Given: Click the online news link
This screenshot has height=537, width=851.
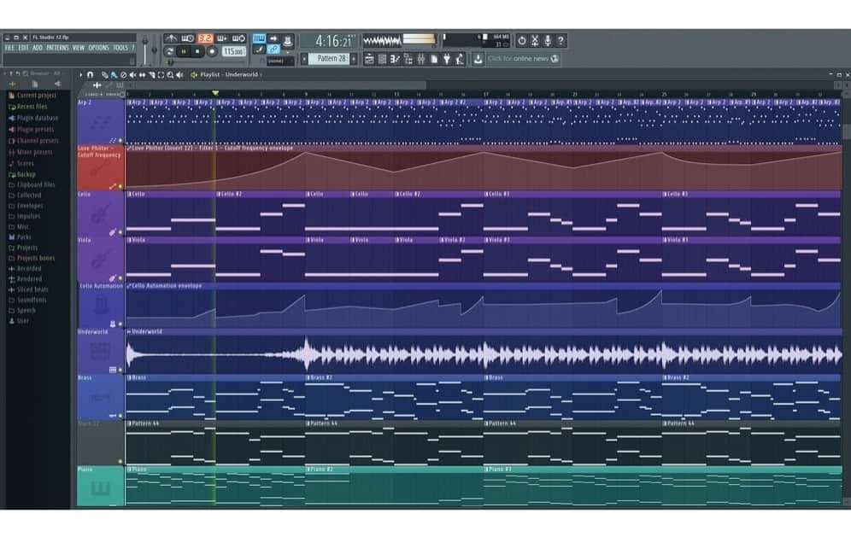Looking at the screenshot, I should 523,59.
